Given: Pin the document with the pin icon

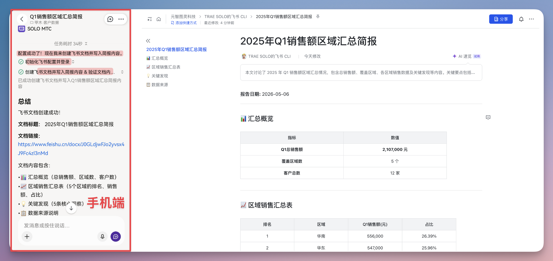Looking at the screenshot, I should point(318,16).
